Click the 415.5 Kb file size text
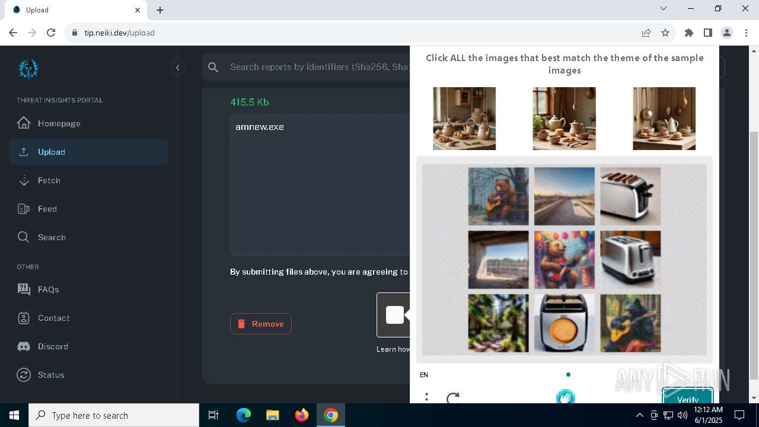Viewport: 759px width, 427px height. point(250,102)
